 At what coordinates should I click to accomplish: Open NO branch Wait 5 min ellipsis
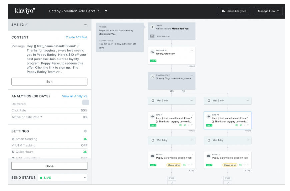click(x=247, y=100)
